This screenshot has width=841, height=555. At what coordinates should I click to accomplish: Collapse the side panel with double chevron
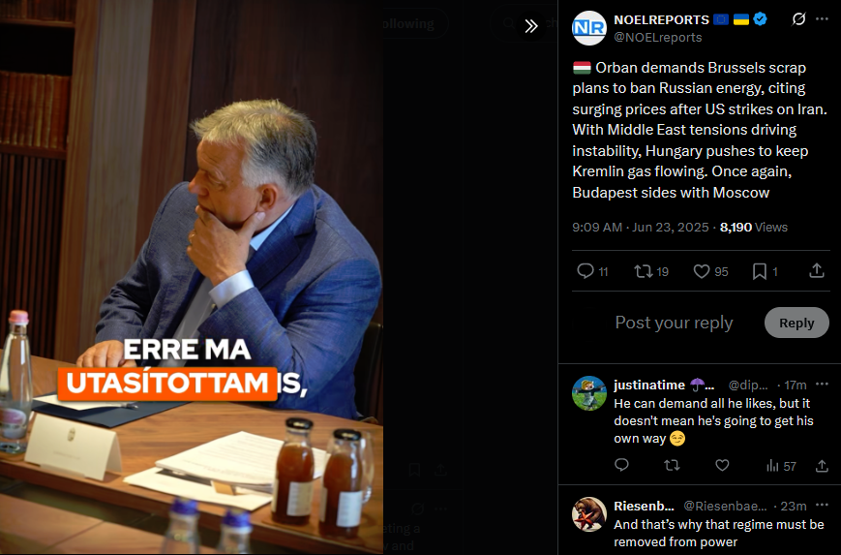coord(531,26)
